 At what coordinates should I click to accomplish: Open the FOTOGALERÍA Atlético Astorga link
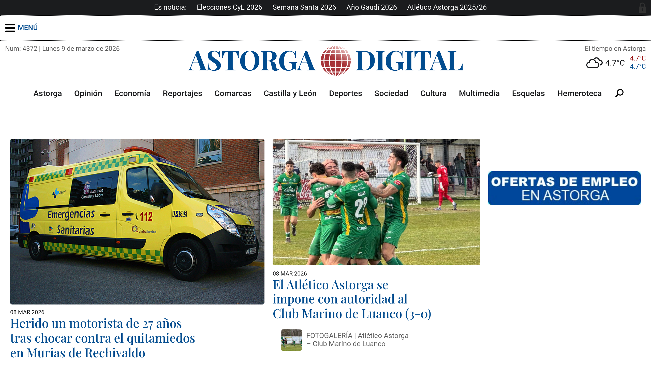(x=357, y=340)
